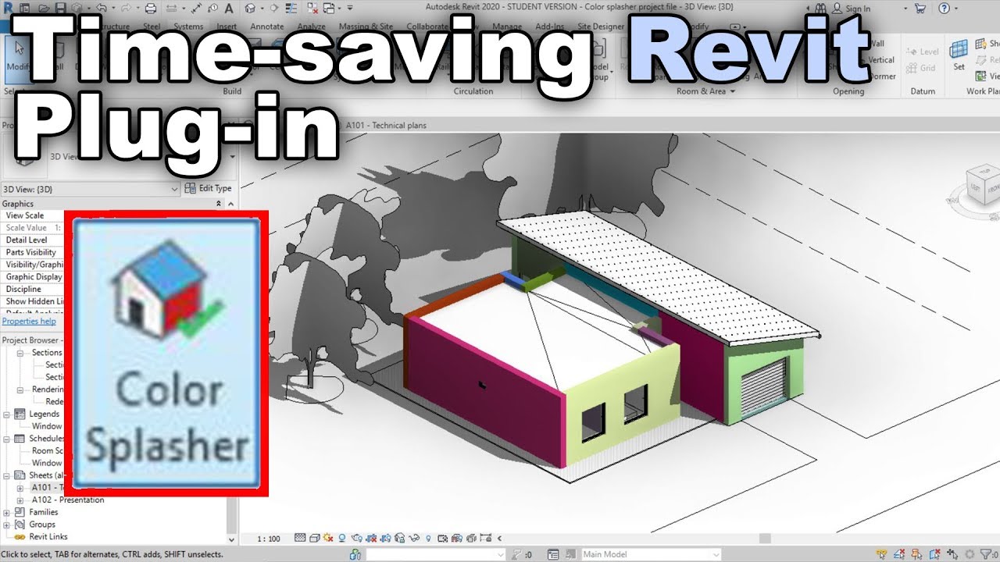Screen dimensions: 1000x562
Task: Open the Properties help link
Action: 30,321
